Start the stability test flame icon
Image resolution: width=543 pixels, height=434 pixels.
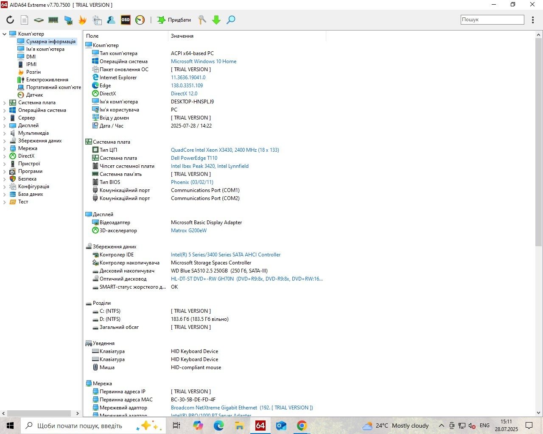point(82,20)
